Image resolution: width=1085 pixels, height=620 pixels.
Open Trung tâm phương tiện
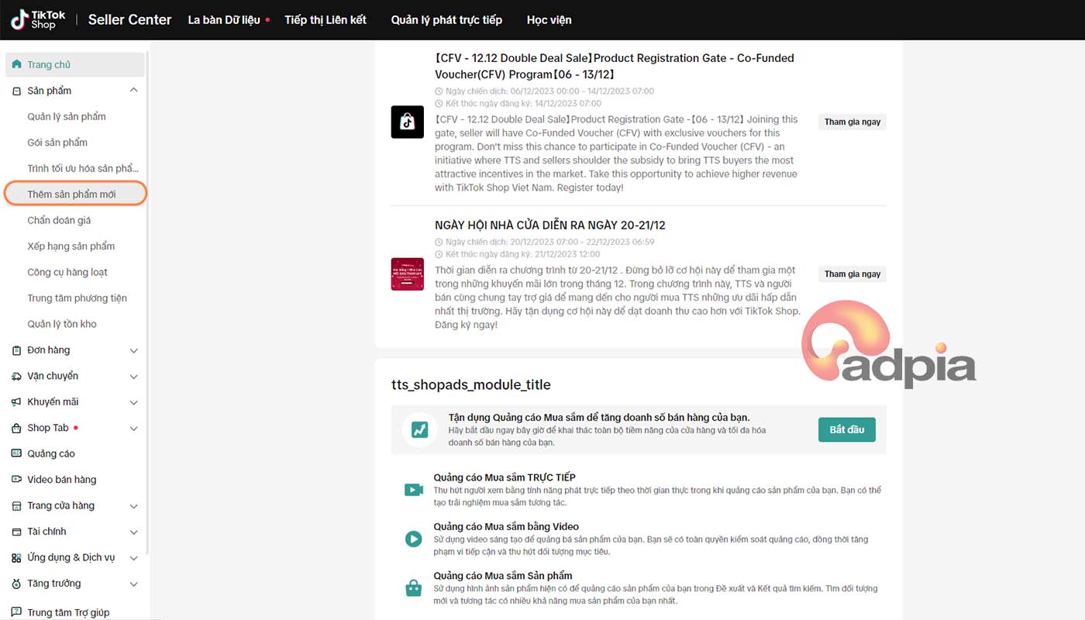click(x=77, y=298)
